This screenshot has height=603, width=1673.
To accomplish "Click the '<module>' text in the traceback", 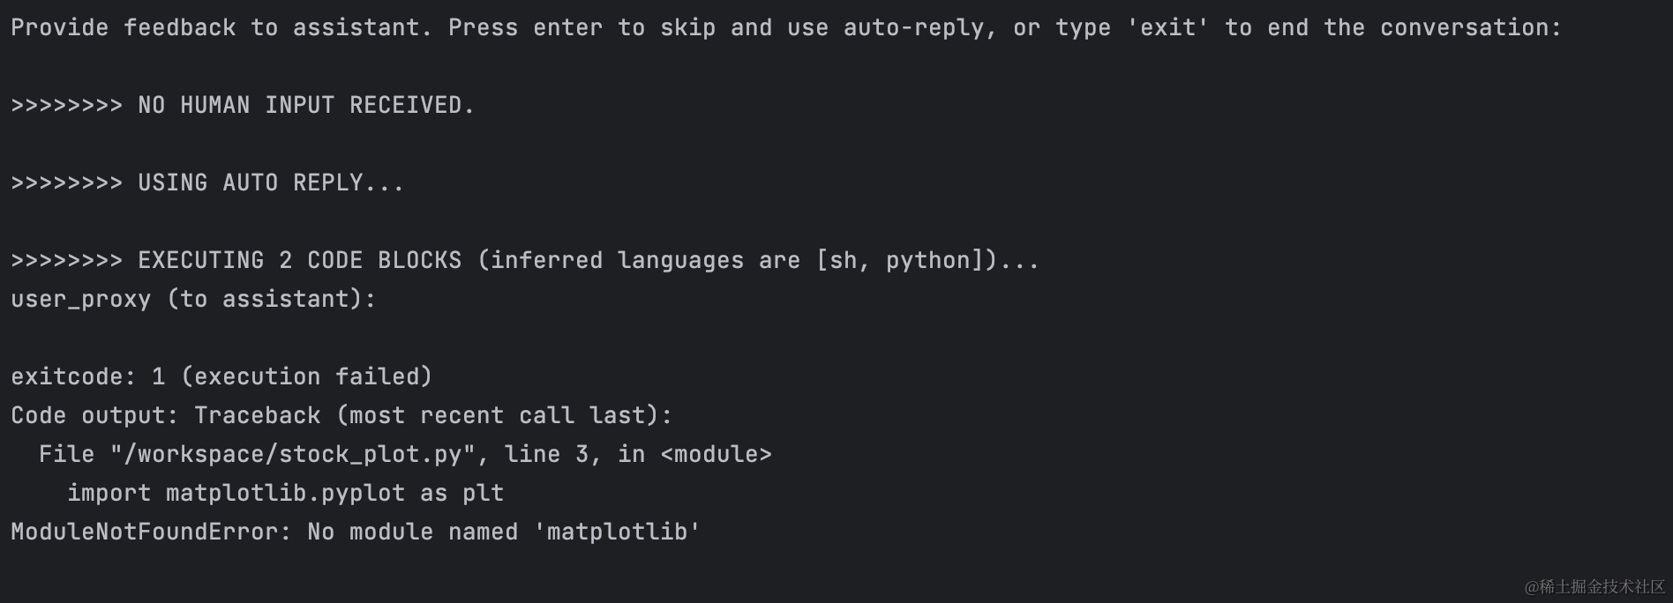I will coord(716,455).
